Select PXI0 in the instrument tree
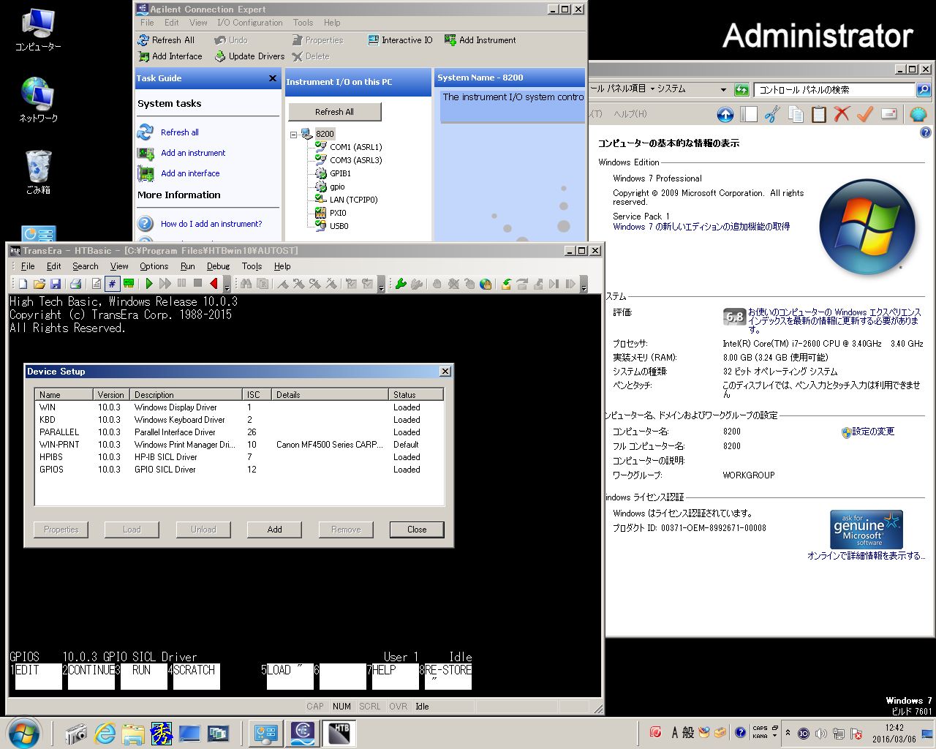 pyautogui.click(x=338, y=213)
